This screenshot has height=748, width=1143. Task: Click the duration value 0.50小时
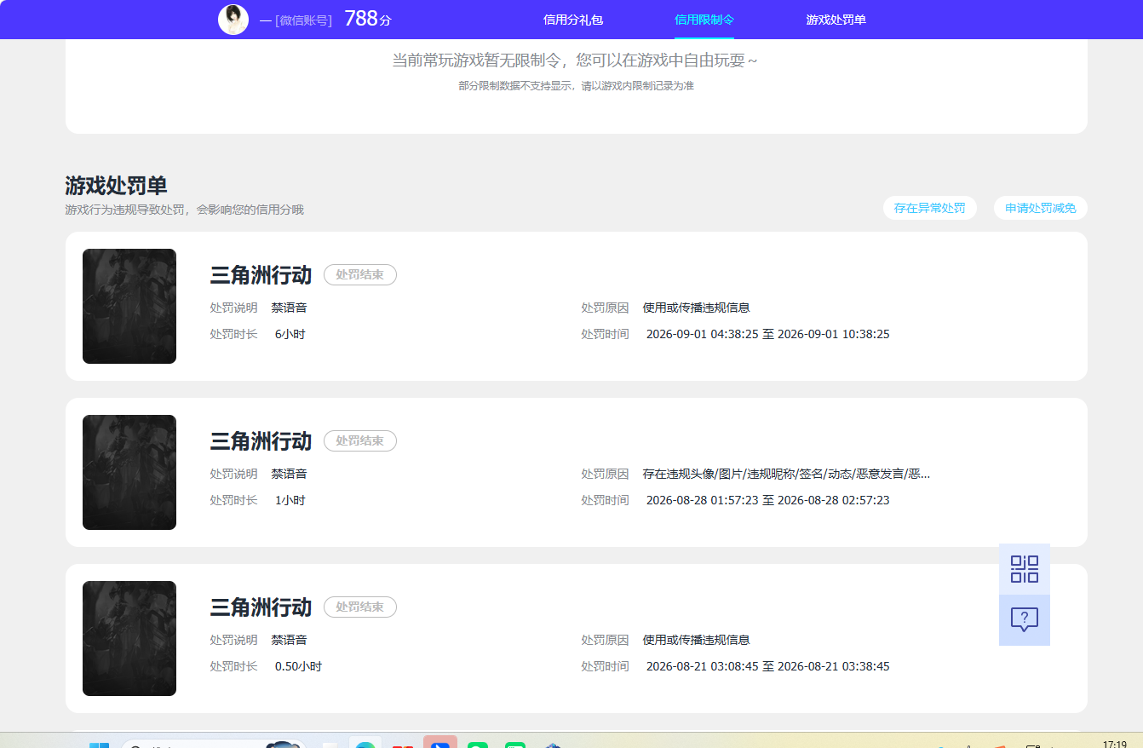298,667
